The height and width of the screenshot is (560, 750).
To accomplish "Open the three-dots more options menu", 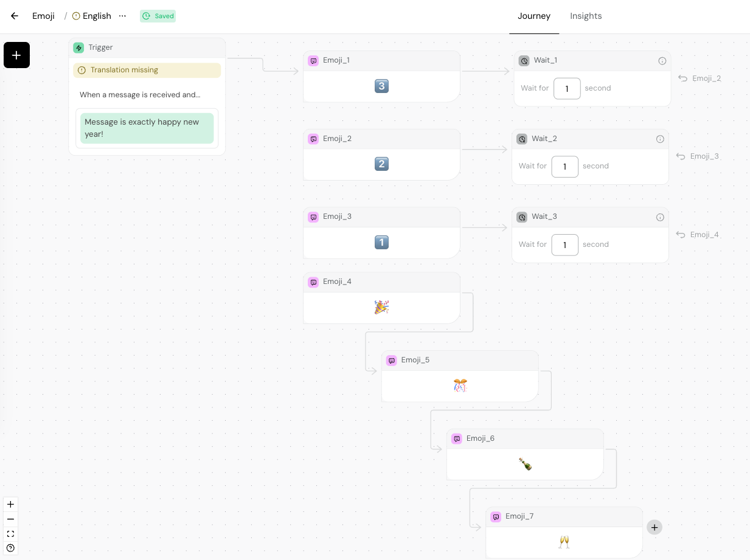I will click(123, 16).
